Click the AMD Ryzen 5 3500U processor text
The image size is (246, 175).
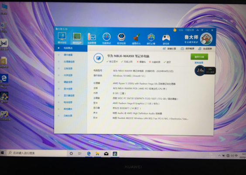[144, 84]
